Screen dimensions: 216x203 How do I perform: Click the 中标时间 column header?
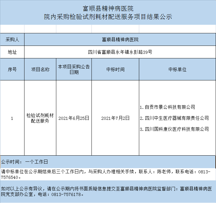tap(115, 69)
